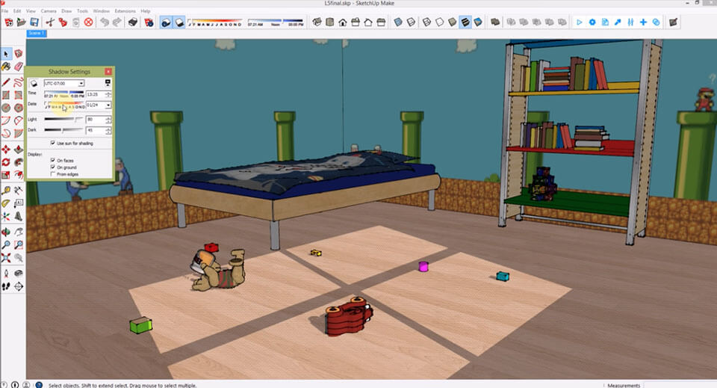Enable the 'From edges' checkbox
The image size is (717, 388).
click(52, 174)
